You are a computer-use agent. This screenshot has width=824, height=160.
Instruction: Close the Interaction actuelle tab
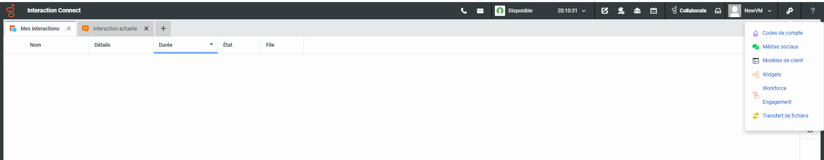[x=146, y=29]
